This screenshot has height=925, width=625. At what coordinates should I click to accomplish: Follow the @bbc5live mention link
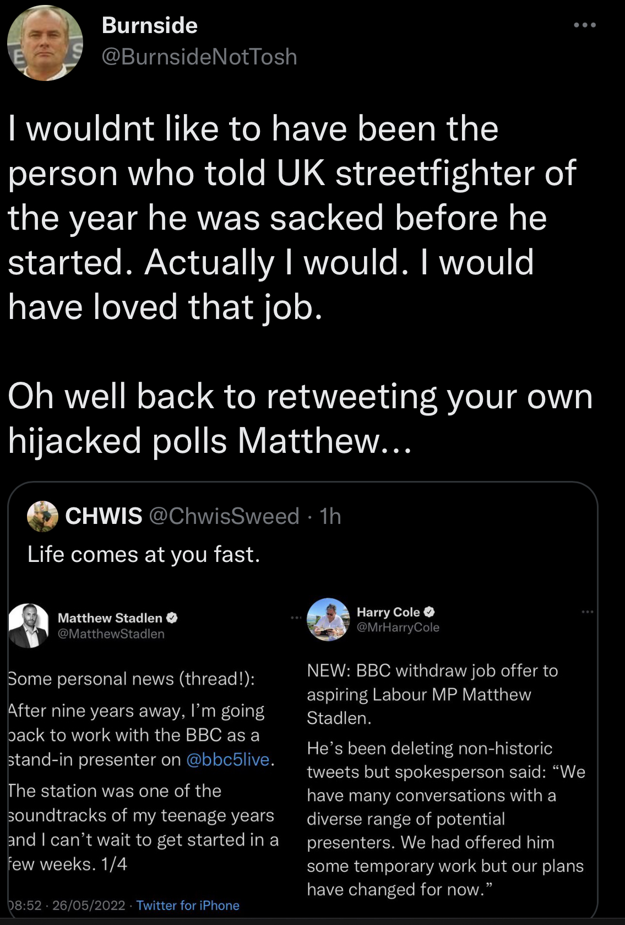point(228,759)
